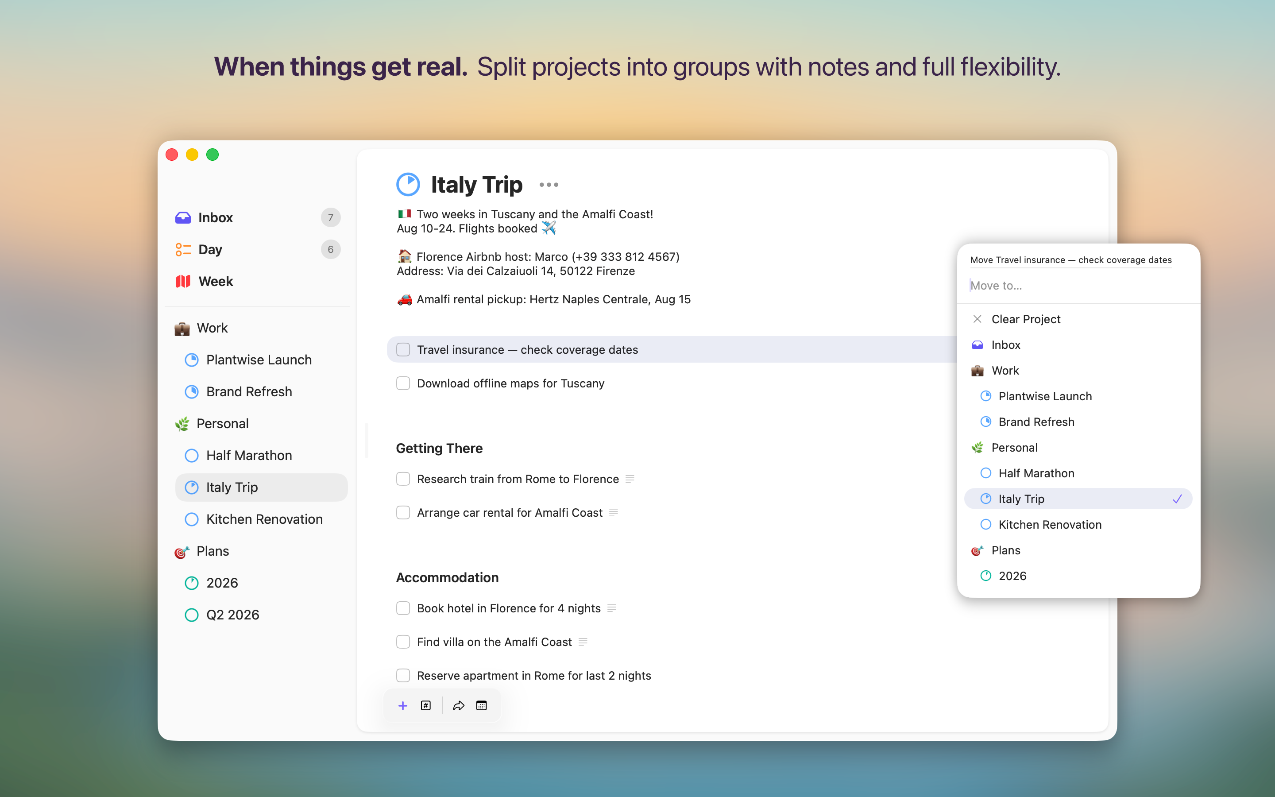Image resolution: width=1275 pixels, height=797 pixels.
Task: Click the Plans target icon in sidebar
Action: pyautogui.click(x=182, y=552)
